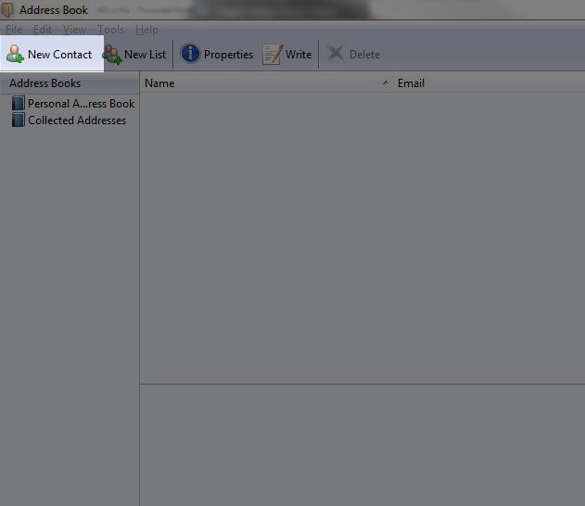Click the Address Book title bar icon

coord(9,10)
